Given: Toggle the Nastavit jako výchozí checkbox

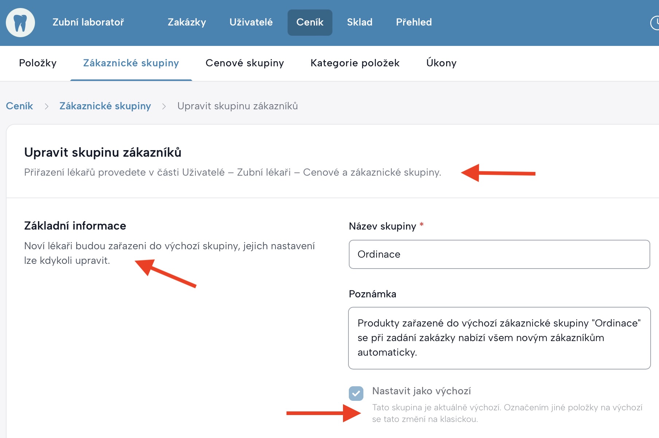Looking at the screenshot, I should click(356, 394).
